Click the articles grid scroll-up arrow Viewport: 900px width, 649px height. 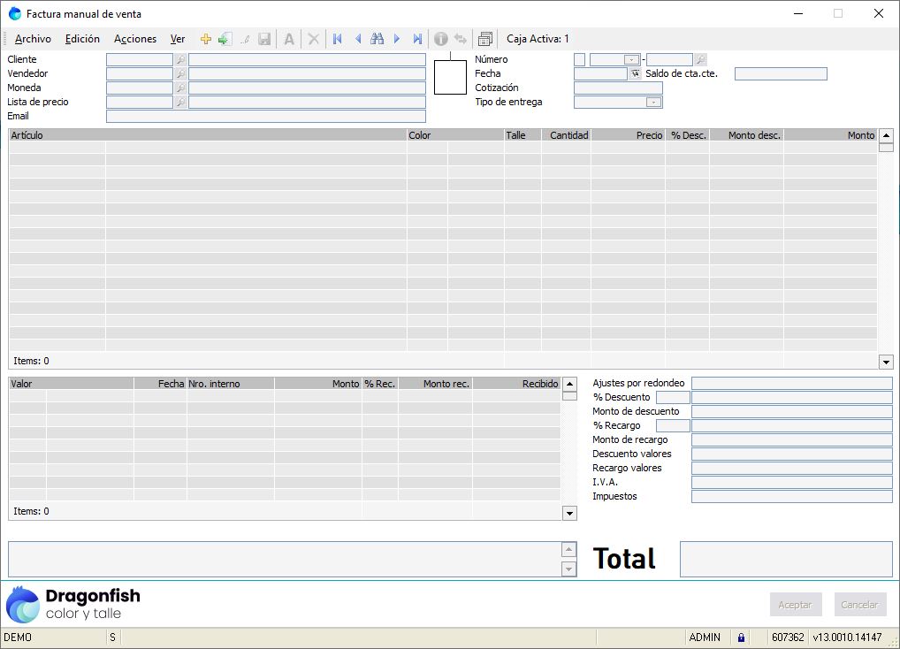(x=886, y=135)
